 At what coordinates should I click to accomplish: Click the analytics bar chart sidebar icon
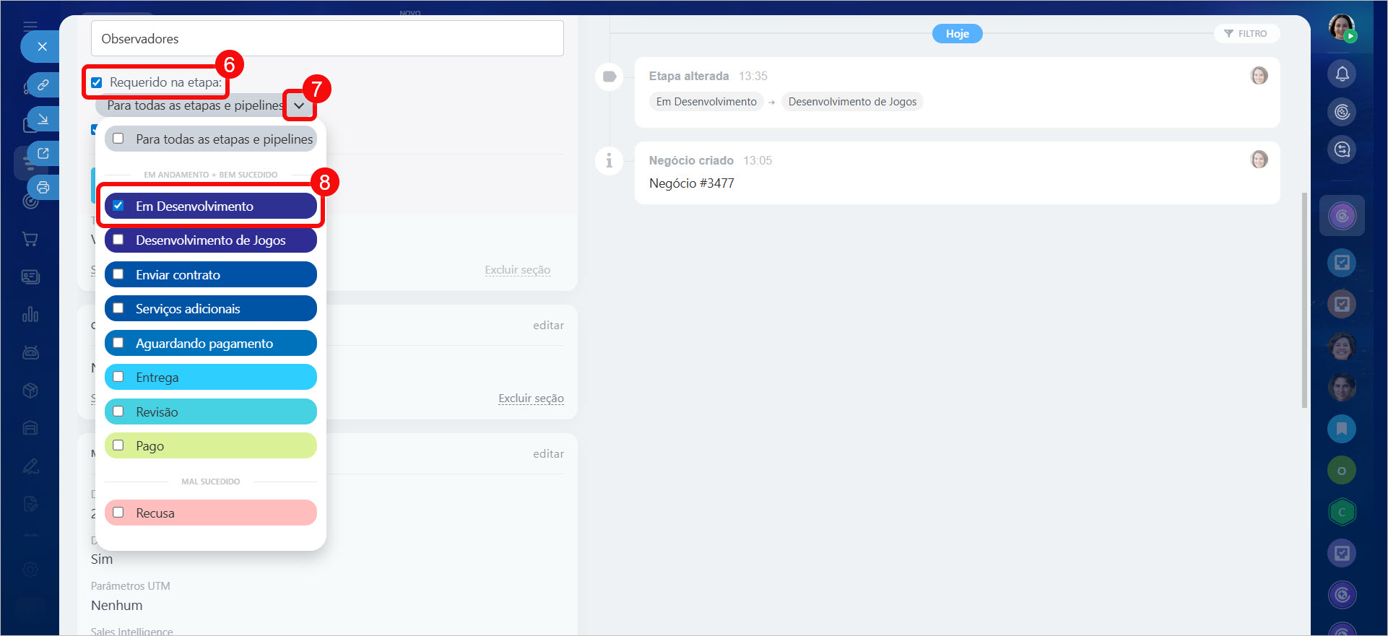pyautogui.click(x=30, y=315)
